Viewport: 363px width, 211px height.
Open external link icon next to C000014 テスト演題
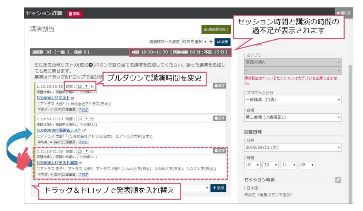(80, 163)
